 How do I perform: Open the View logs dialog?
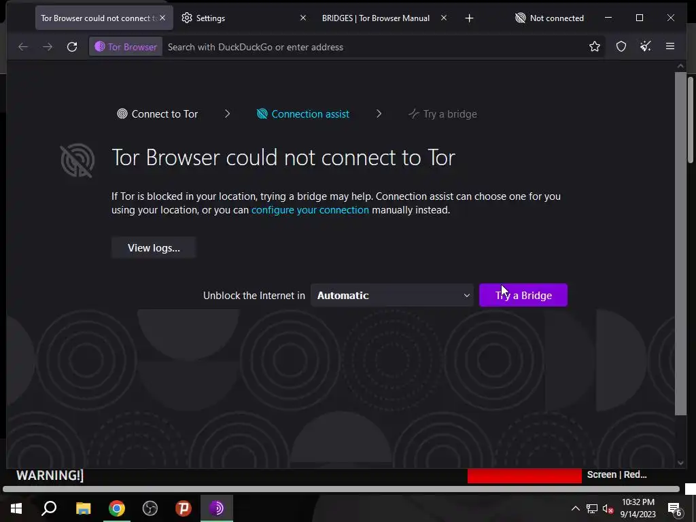[154, 247]
